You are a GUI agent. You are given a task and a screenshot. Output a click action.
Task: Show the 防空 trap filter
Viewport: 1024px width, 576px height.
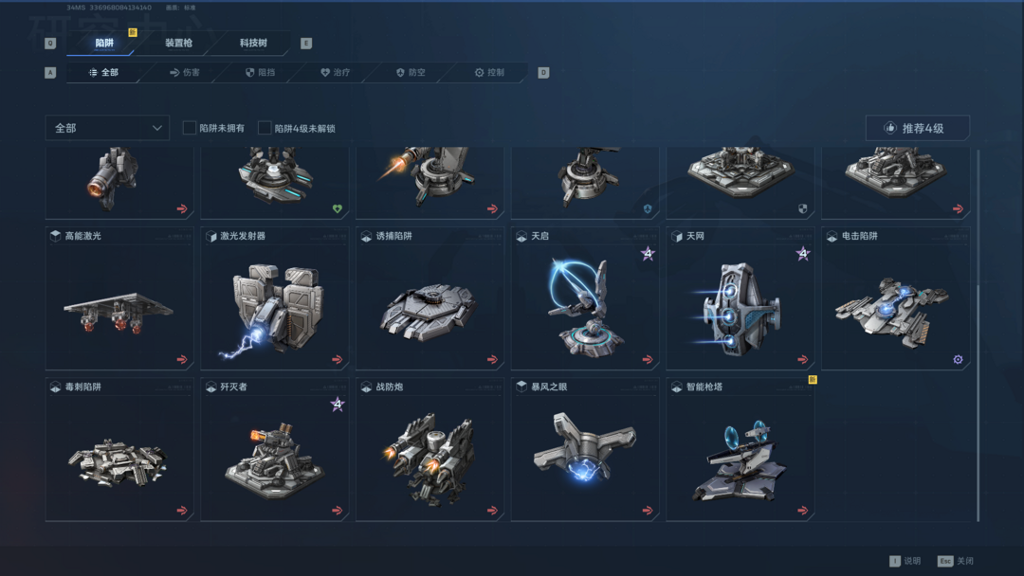(x=411, y=72)
